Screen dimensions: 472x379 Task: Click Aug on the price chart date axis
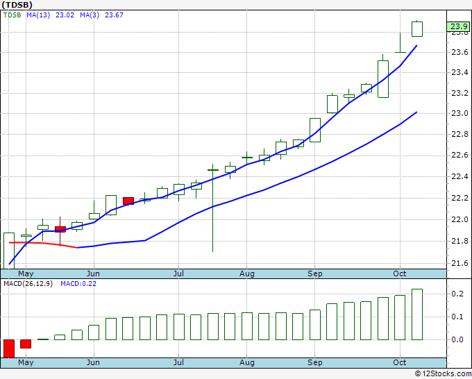point(247,274)
